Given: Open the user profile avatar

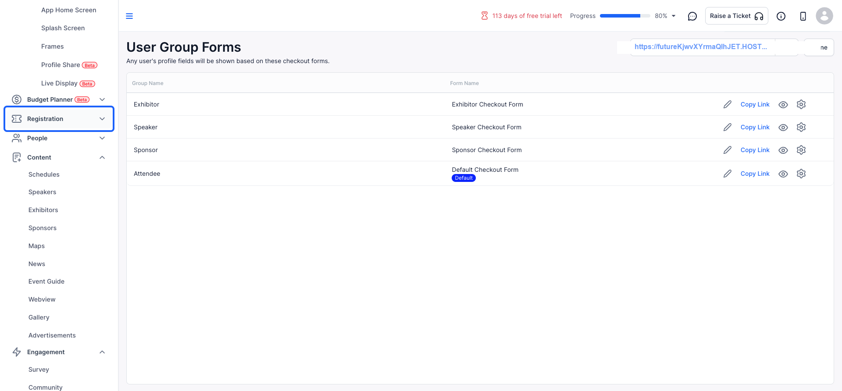Looking at the screenshot, I should (x=824, y=16).
